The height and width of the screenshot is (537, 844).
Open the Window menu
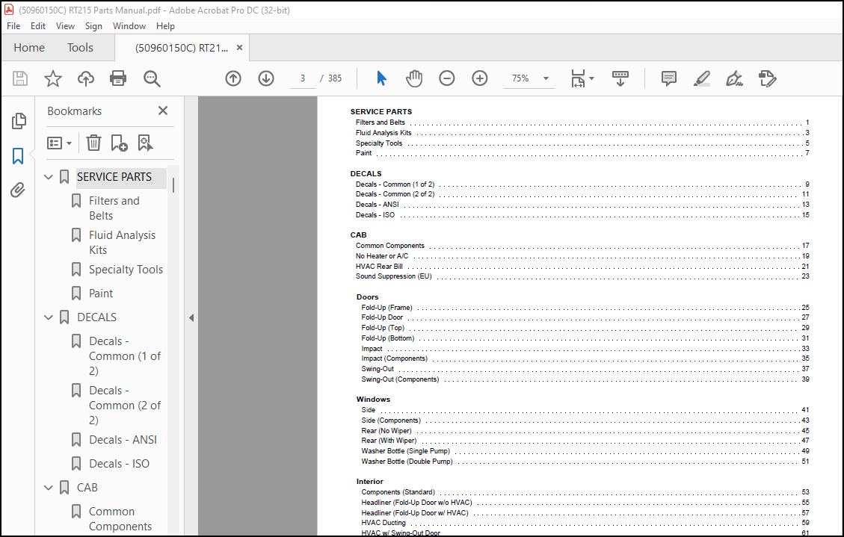129,26
